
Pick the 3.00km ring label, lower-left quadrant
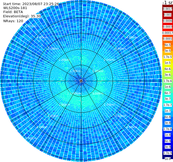click(53, 116)
